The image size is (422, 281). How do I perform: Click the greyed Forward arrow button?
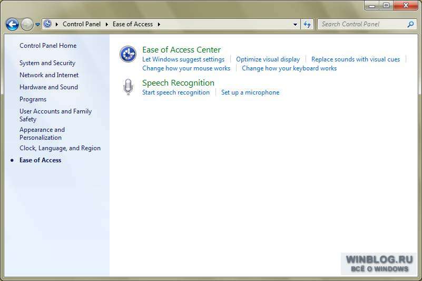tap(27, 24)
